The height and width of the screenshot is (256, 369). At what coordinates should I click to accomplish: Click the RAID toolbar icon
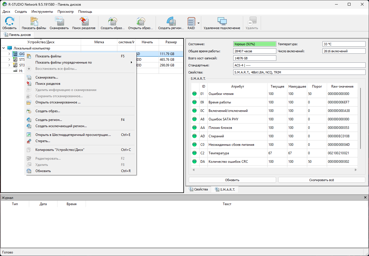191,23
